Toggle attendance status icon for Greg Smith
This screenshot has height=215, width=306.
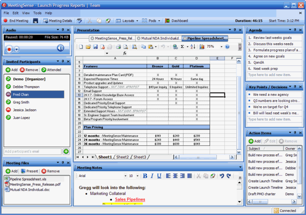(8, 102)
